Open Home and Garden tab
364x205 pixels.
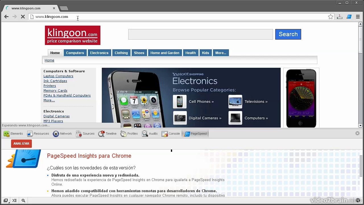pos(165,53)
